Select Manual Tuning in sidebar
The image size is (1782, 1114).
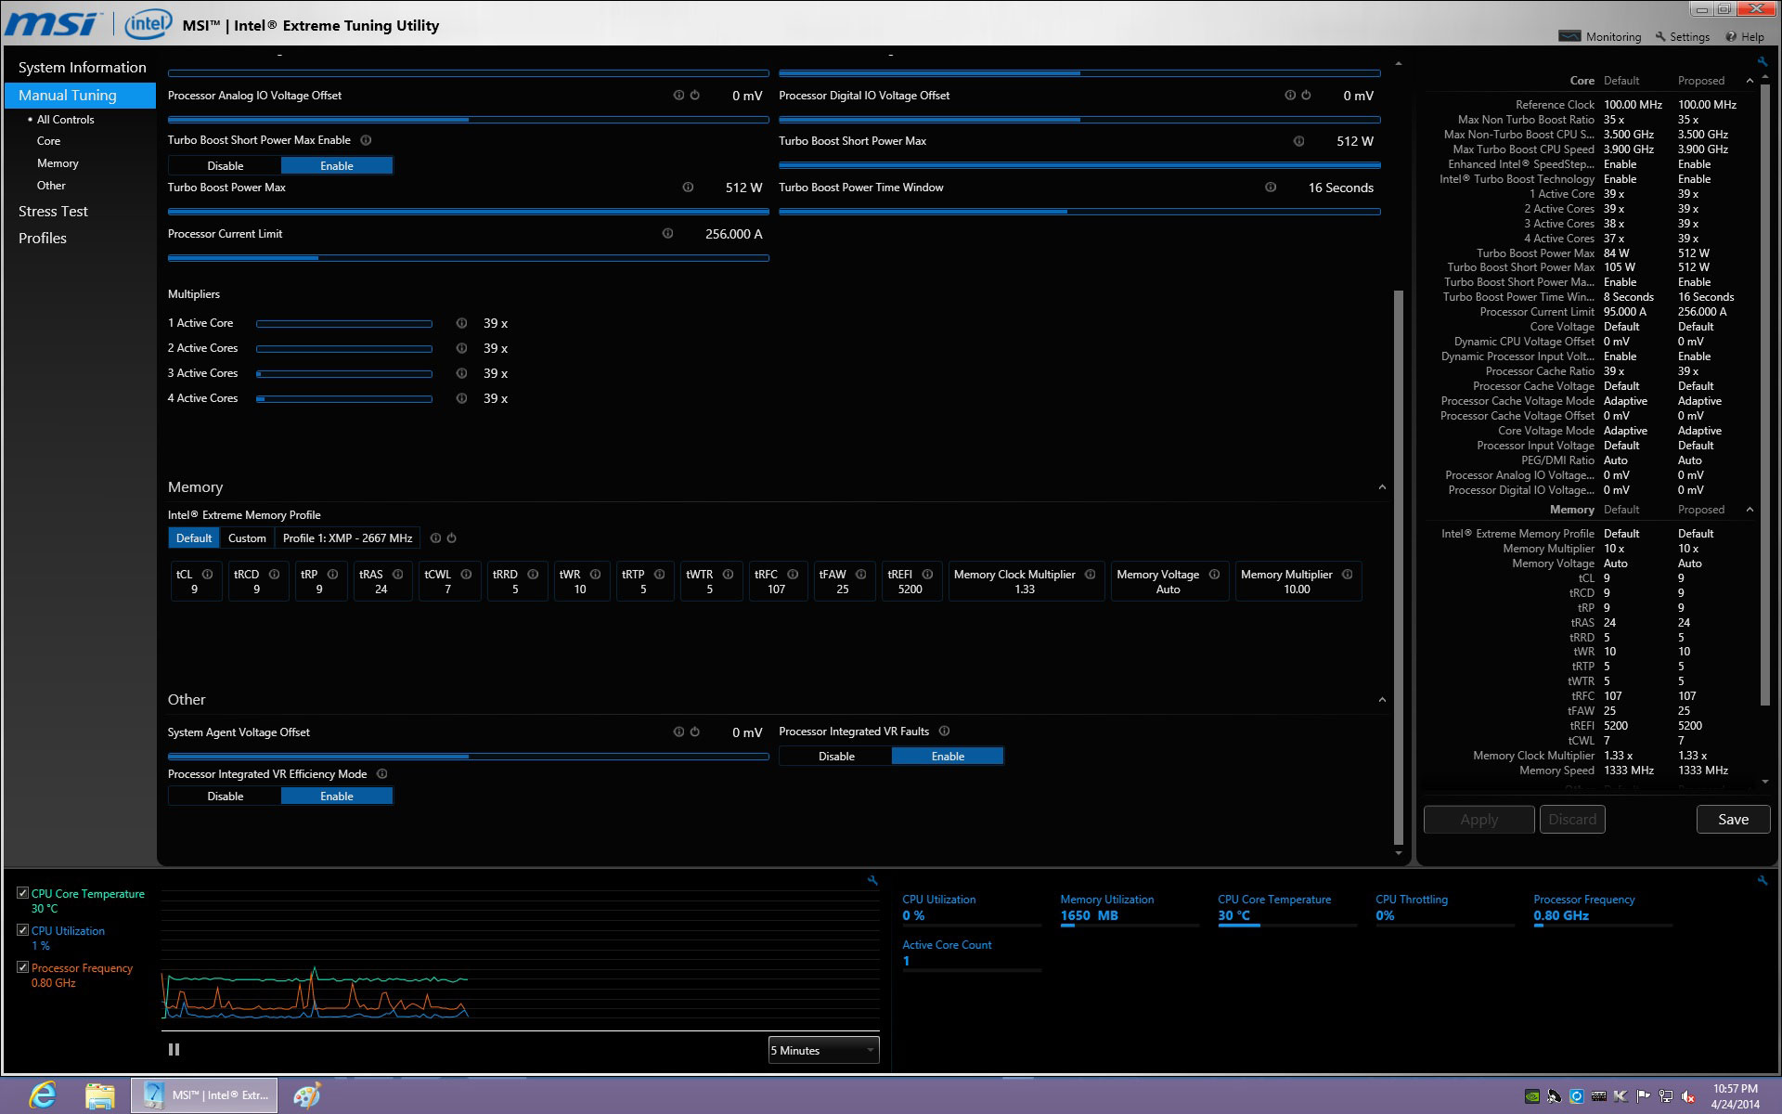pos(80,96)
